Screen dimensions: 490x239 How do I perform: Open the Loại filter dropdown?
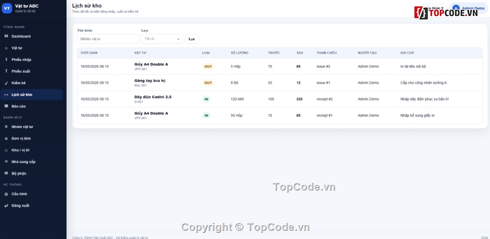tap(162, 39)
